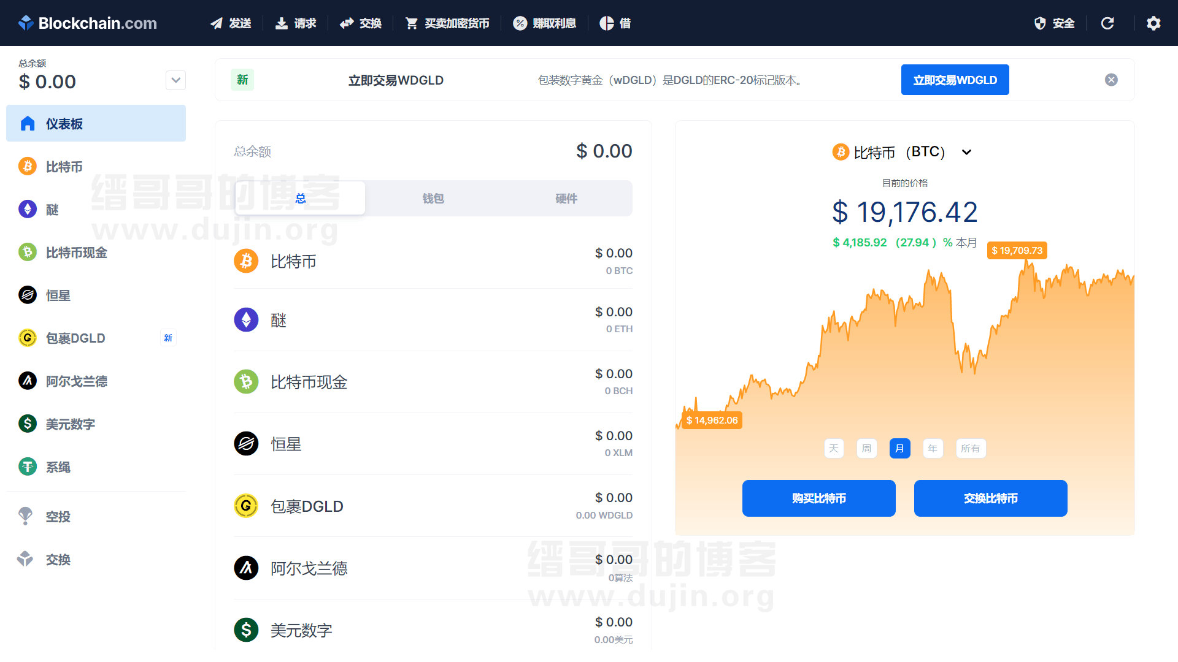Open the 比特币 (BTC) currency dropdown
The image size is (1178, 662).
point(966,152)
